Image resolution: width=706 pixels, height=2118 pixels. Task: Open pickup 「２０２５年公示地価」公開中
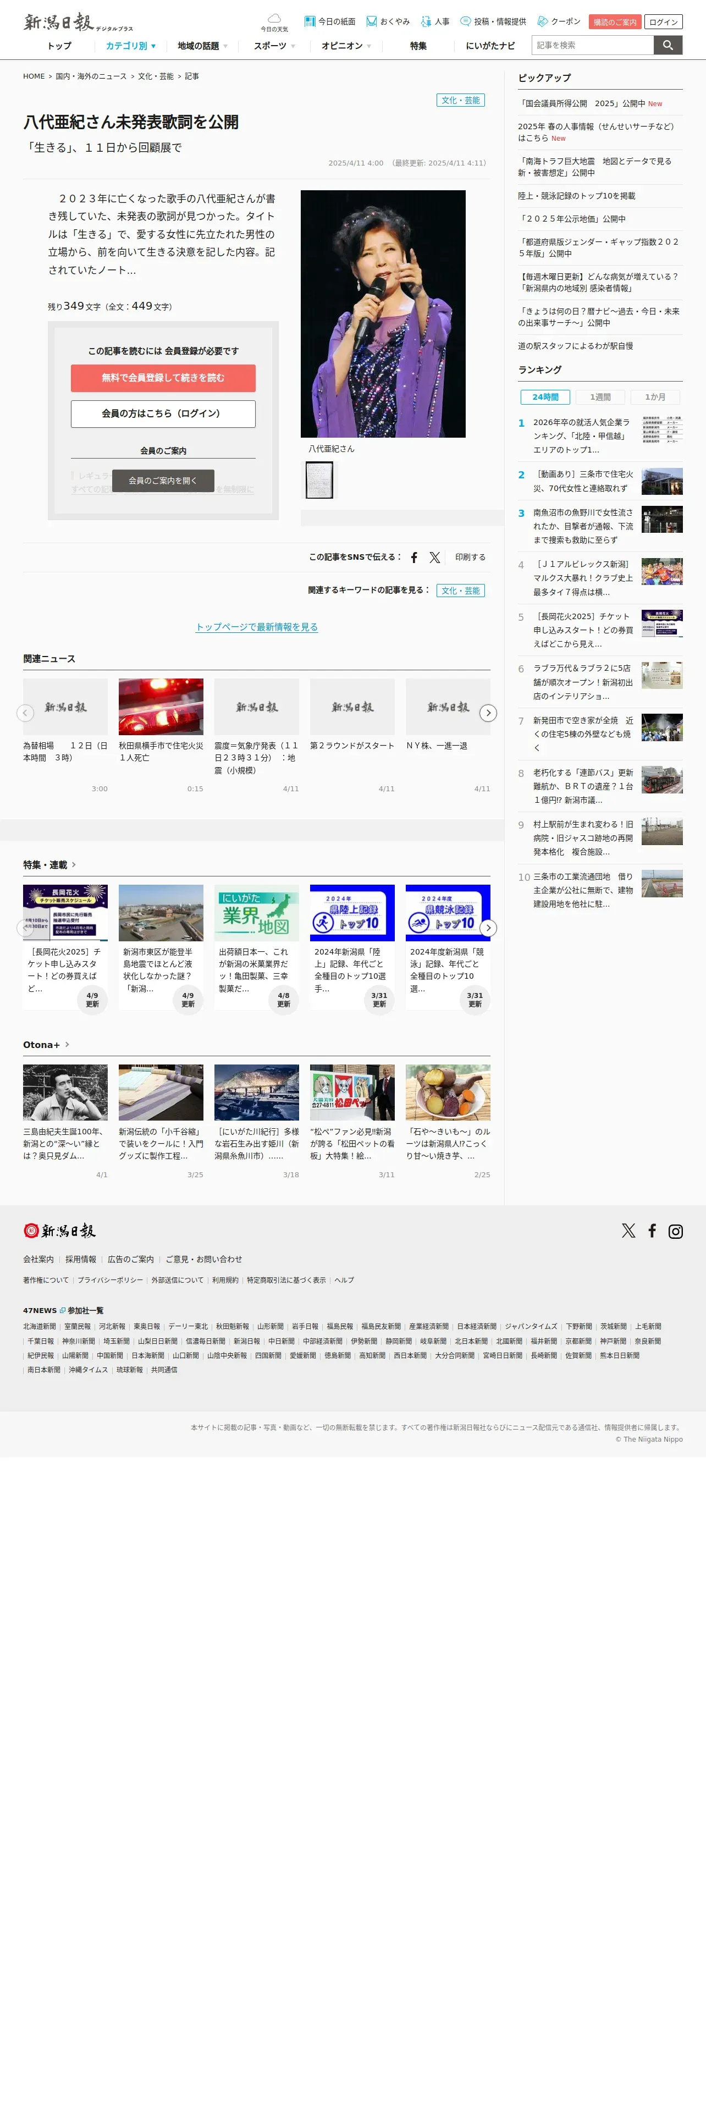pos(571,219)
